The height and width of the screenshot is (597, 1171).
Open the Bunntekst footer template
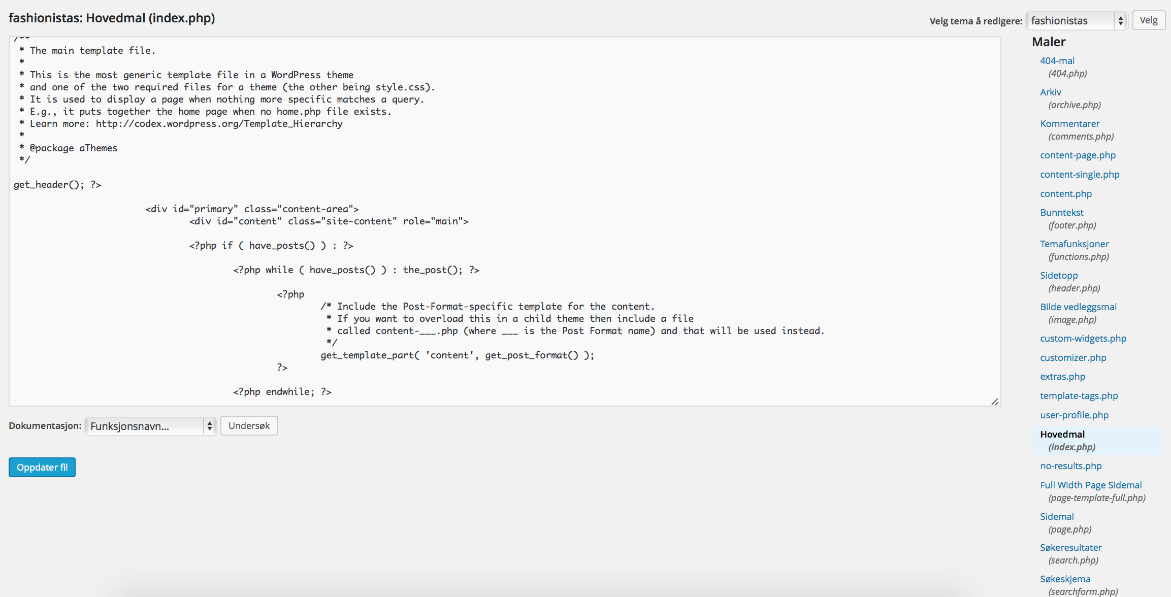(1062, 212)
